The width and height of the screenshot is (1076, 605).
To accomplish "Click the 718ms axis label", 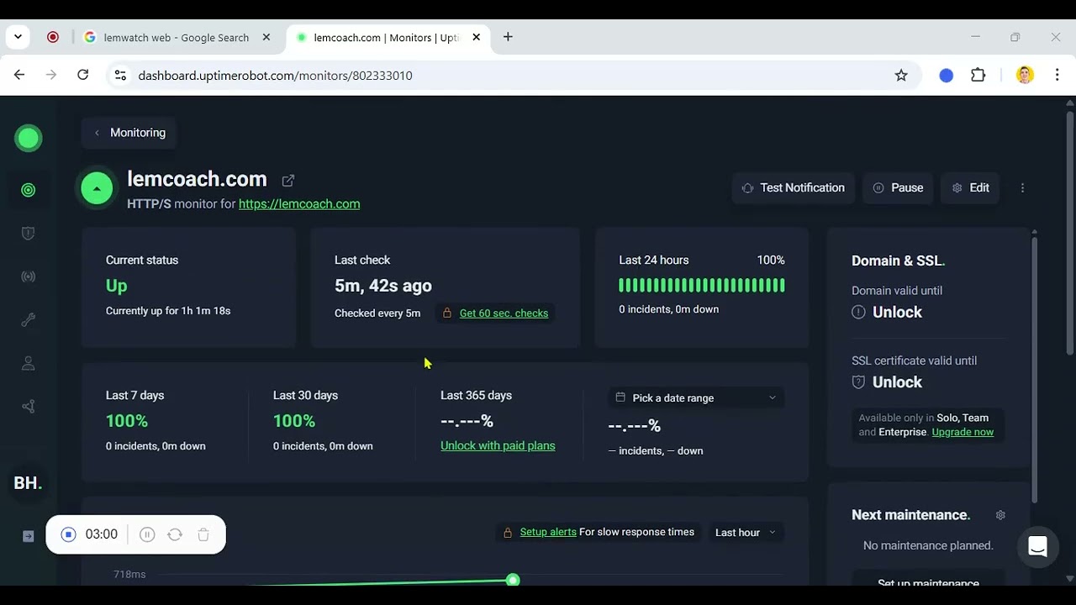I will click(x=129, y=575).
